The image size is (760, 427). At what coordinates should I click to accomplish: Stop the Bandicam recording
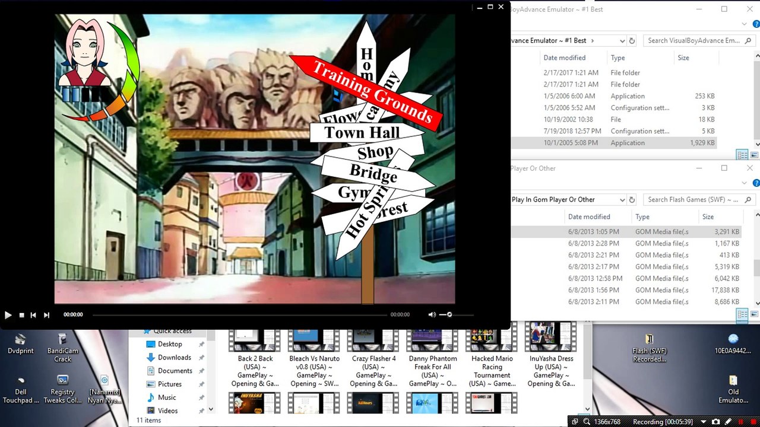coord(752,422)
